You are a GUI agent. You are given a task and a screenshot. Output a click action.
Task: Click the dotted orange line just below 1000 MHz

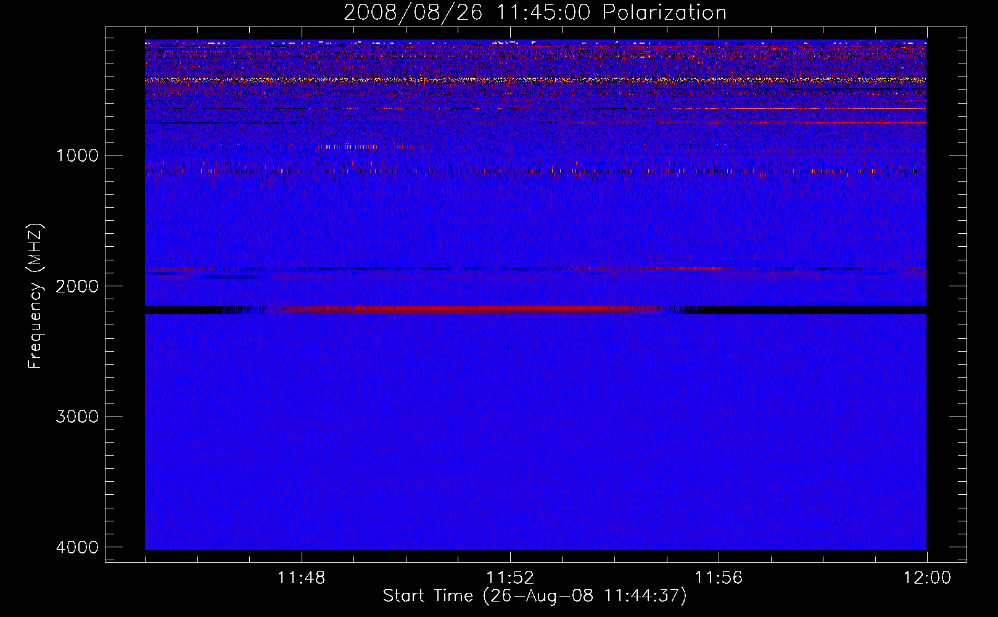pos(535,170)
